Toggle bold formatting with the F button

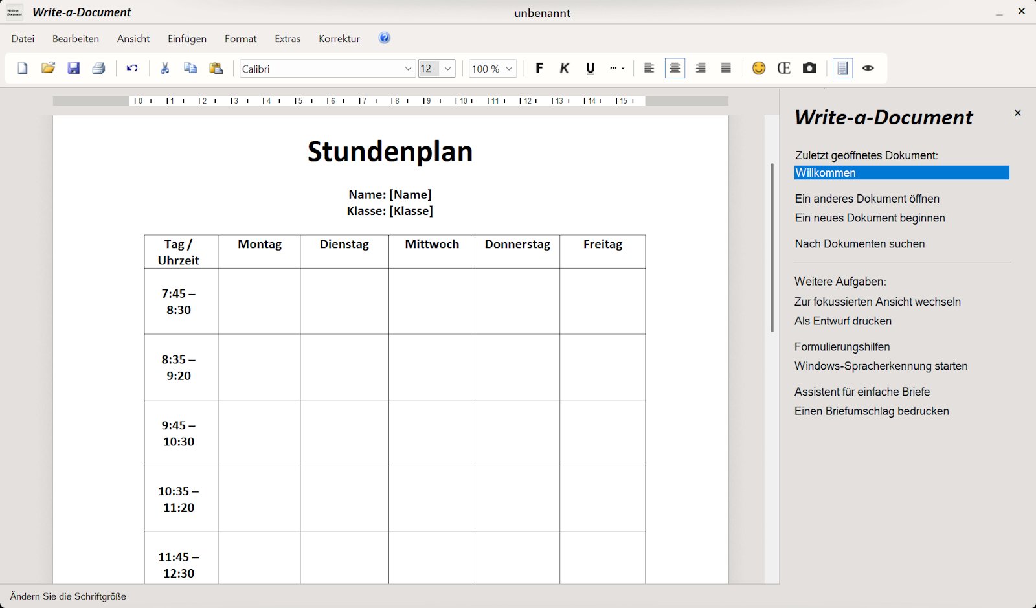pos(539,68)
